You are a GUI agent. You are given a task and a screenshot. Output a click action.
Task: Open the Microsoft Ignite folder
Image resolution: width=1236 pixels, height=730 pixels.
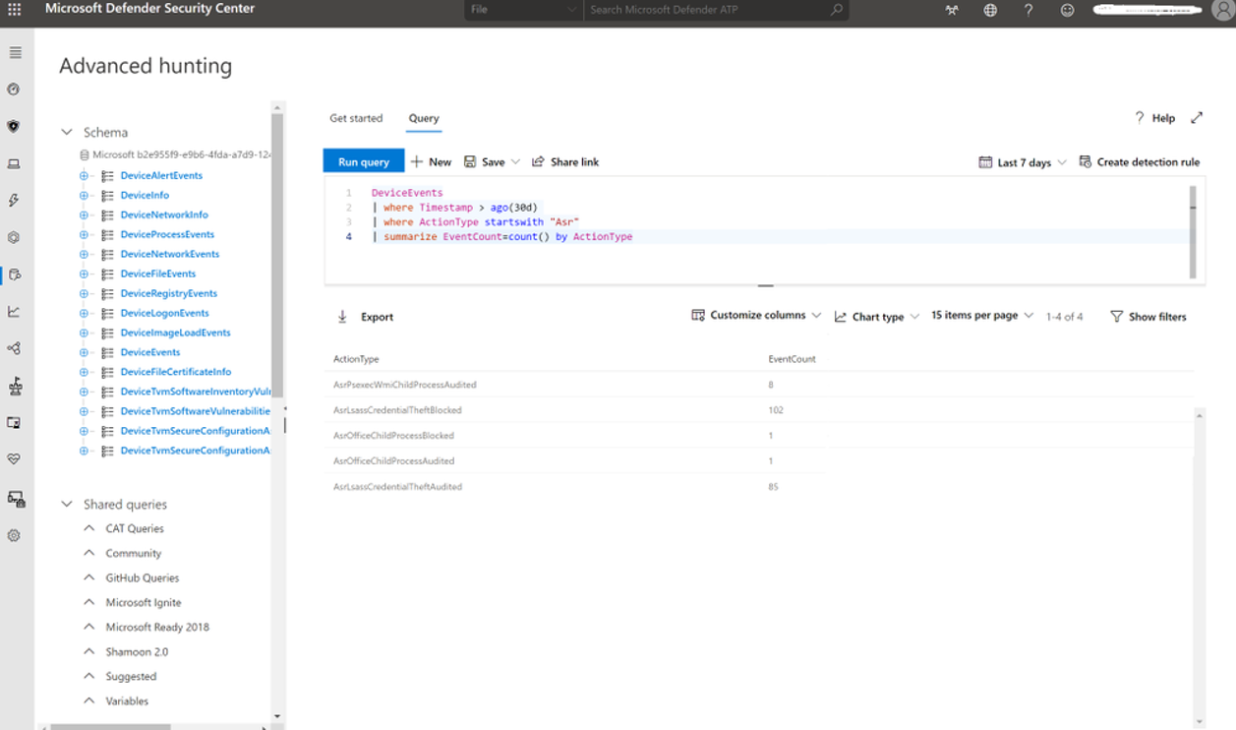(144, 602)
